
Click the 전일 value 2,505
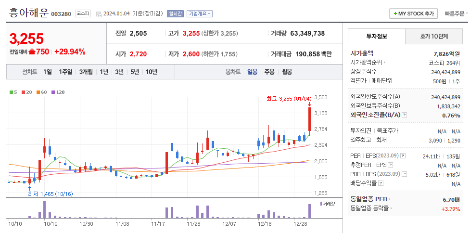138,33
